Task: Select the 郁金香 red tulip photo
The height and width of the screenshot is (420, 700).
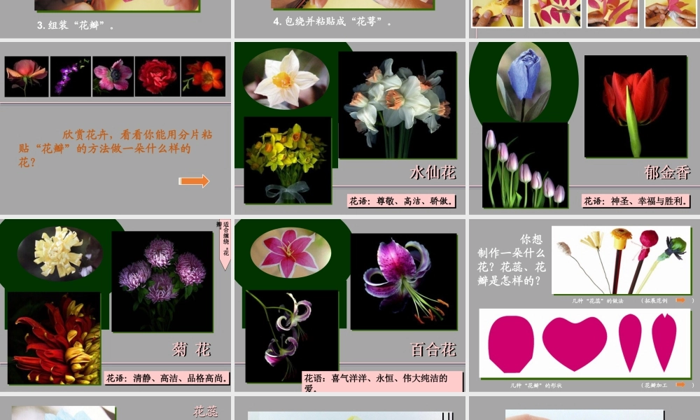Action: [635, 105]
